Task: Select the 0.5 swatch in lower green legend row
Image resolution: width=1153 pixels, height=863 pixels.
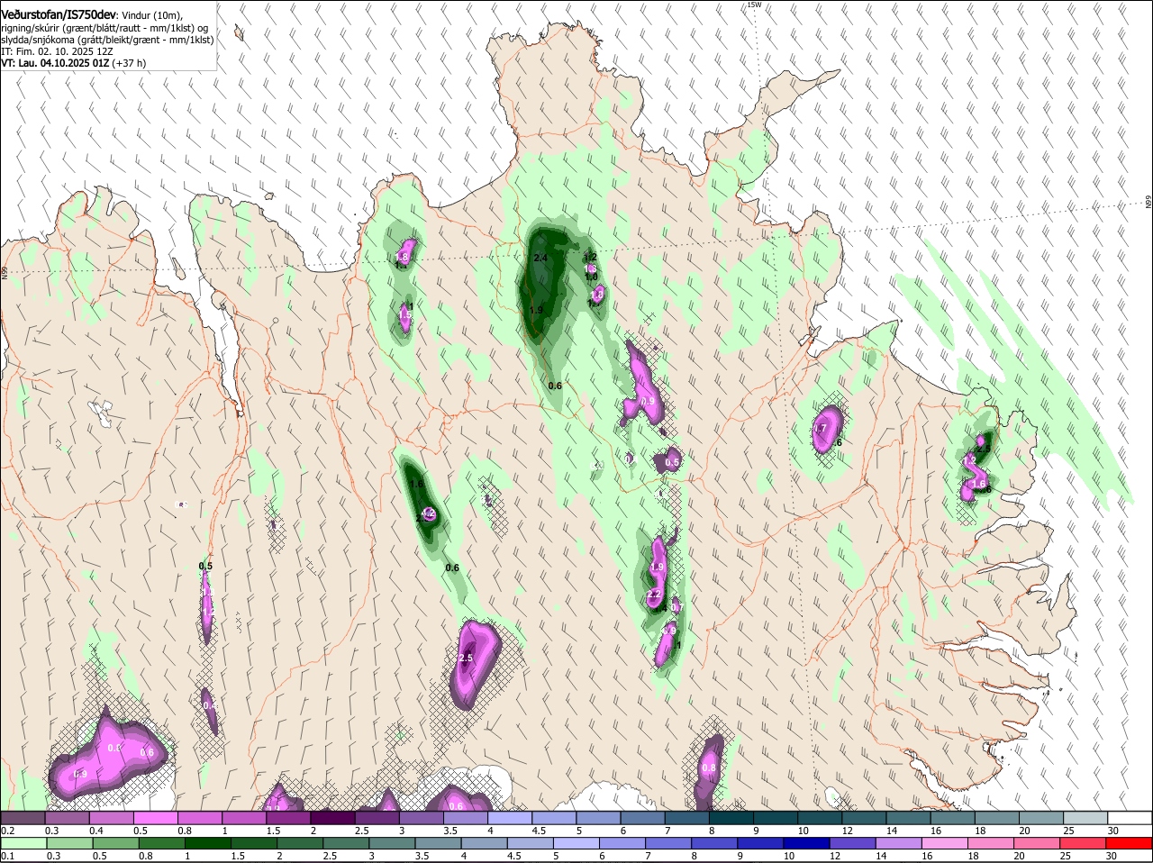Action: [x=115, y=843]
